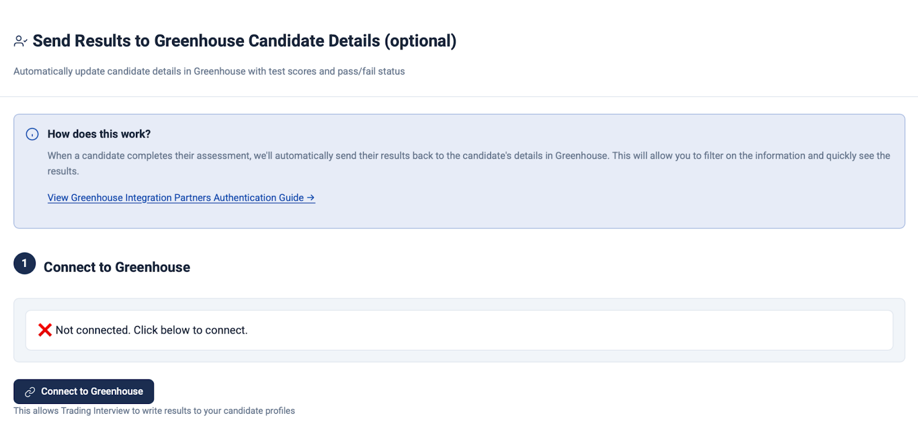
Task: Click the 'Not connected. Click below to connect.' message
Action: pos(151,330)
